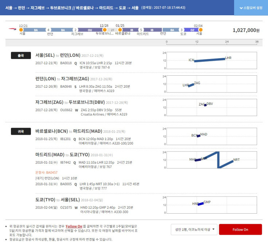The width and height of the screenshot is (268, 242).
Task: Click the 검색일 2017-07-18 timestamp
Action: pos(163,8)
